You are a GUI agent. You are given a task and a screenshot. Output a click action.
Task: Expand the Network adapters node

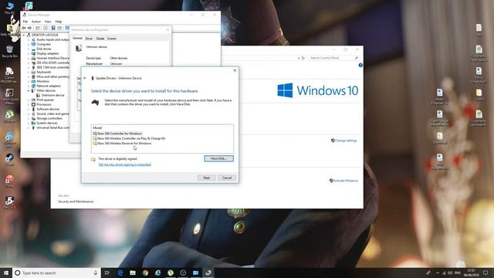pyautogui.click(x=29, y=86)
